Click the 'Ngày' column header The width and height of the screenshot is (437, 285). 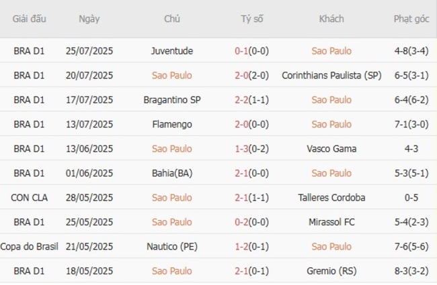(89, 19)
